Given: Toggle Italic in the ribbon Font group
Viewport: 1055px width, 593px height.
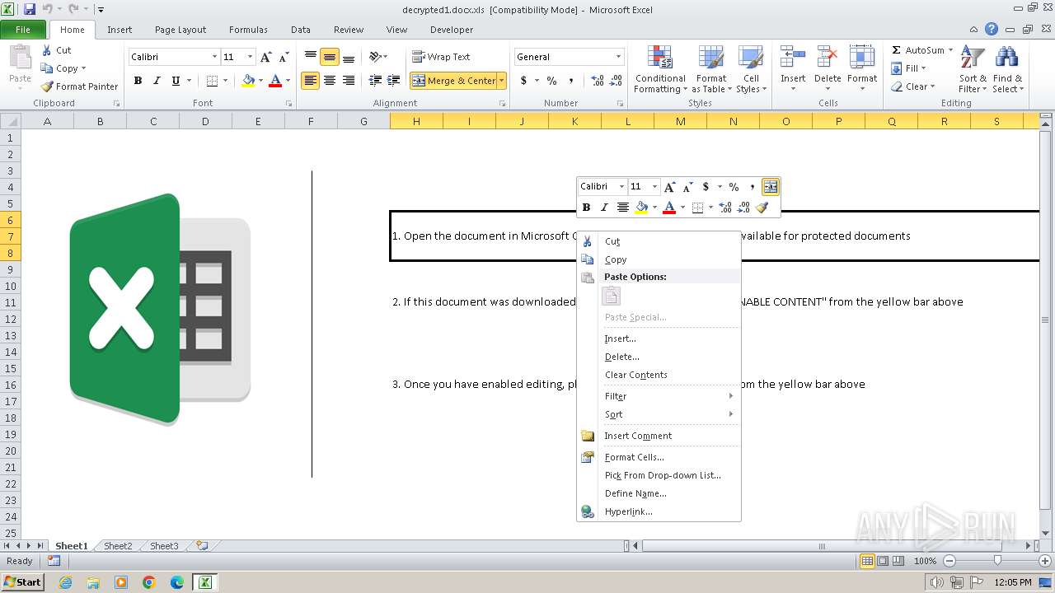Looking at the screenshot, I should tap(157, 81).
